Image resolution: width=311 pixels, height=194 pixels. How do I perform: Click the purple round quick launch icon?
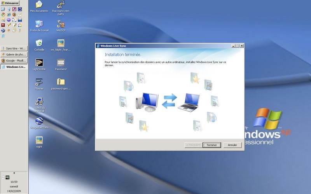click(9, 20)
